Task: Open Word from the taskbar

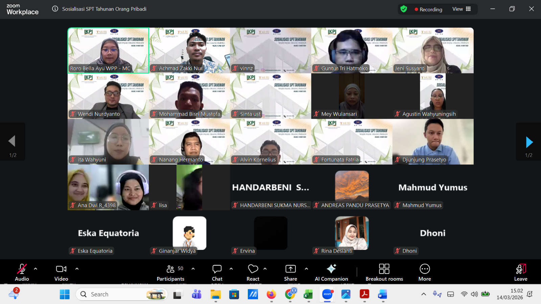Action: [382, 295]
